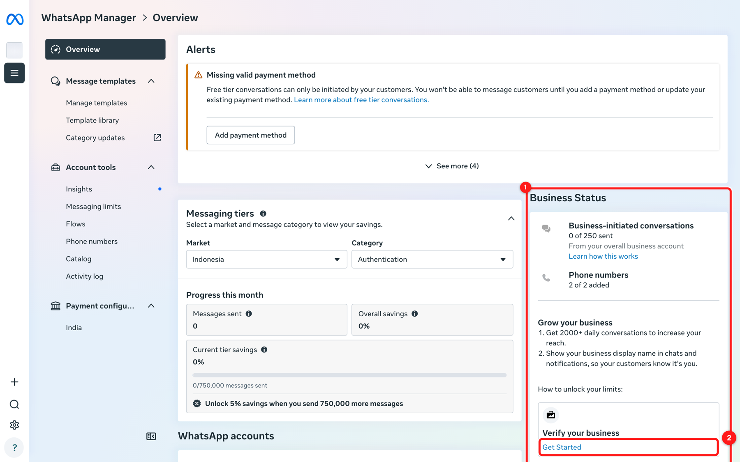740x462 pixels.
Task: Open Messaging limits
Action: pos(93,207)
